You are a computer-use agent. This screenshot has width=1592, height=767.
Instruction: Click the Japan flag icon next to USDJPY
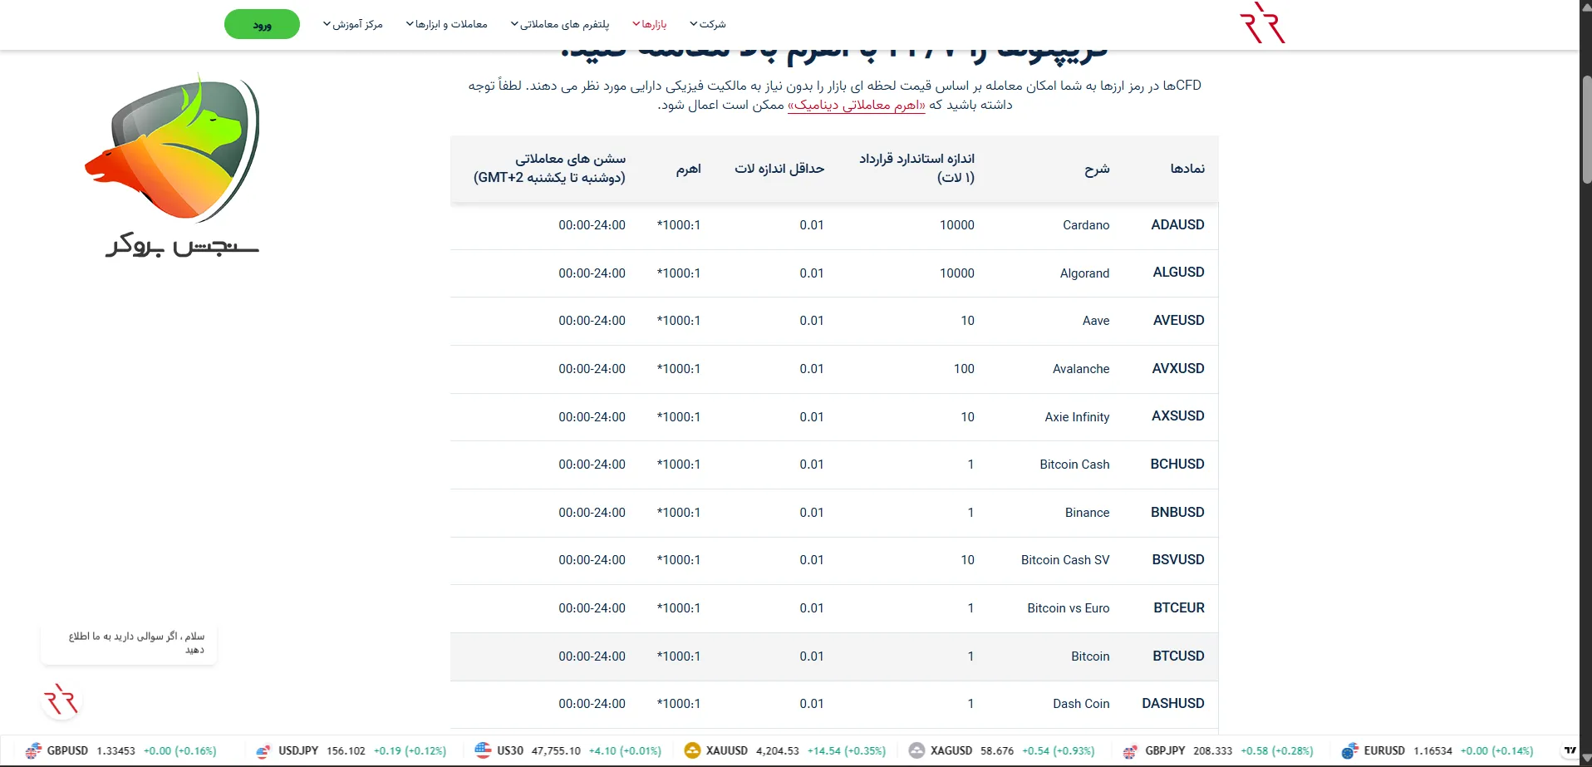(263, 750)
